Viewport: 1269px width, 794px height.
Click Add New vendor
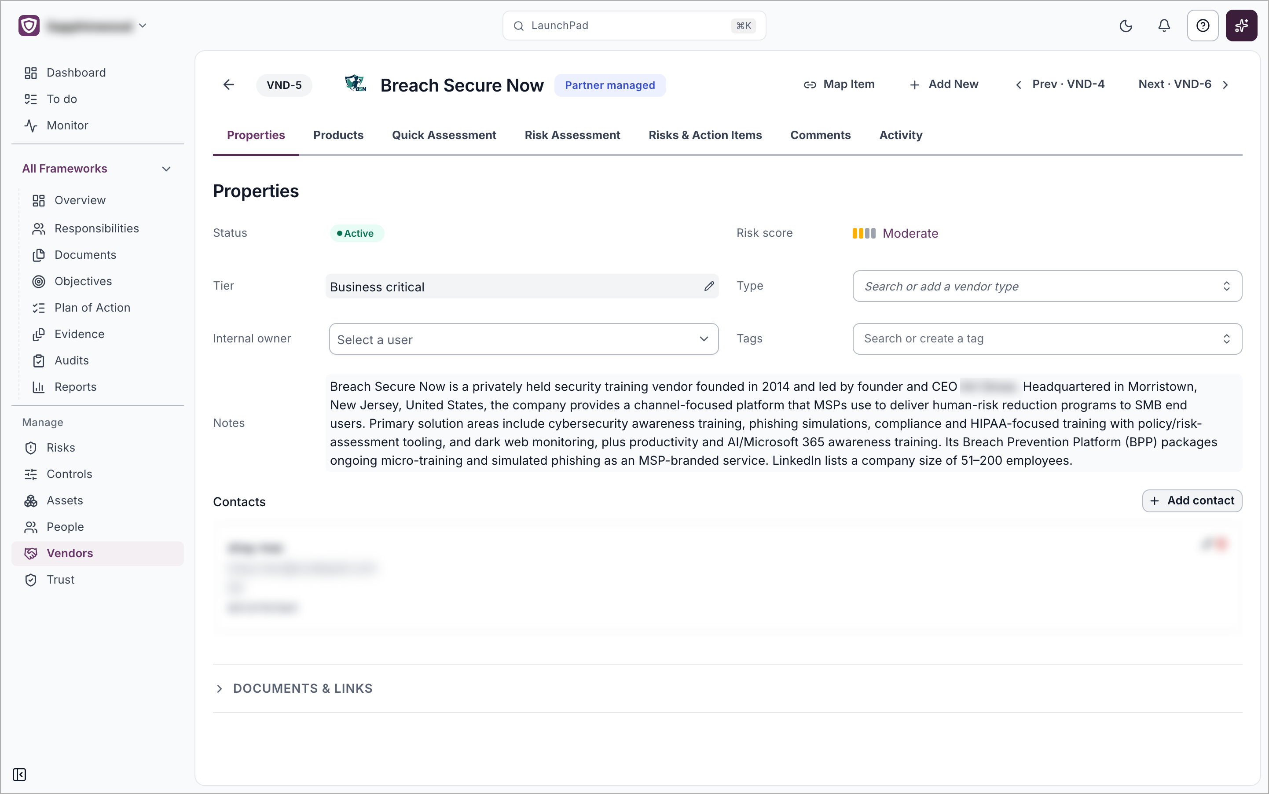click(943, 85)
